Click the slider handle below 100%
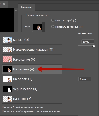The image size is (99, 116). click(94, 46)
